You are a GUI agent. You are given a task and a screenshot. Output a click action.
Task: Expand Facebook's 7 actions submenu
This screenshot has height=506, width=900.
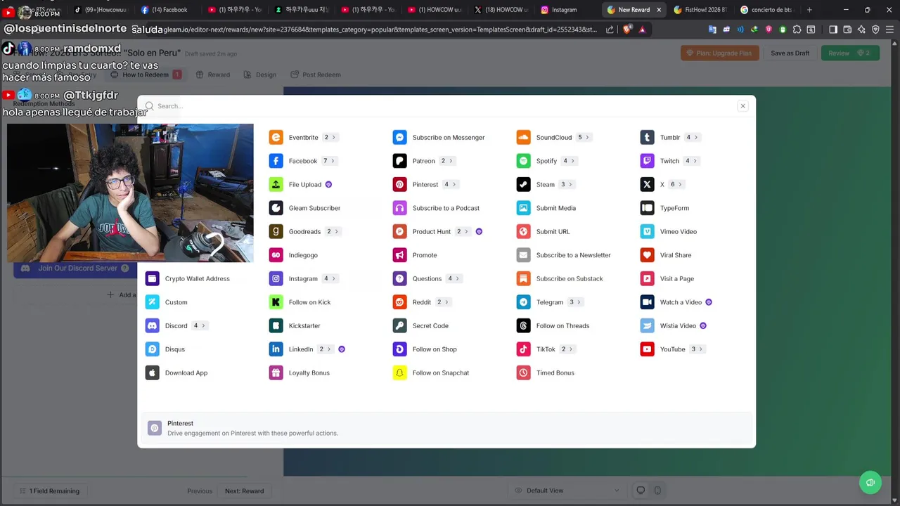click(329, 161)
